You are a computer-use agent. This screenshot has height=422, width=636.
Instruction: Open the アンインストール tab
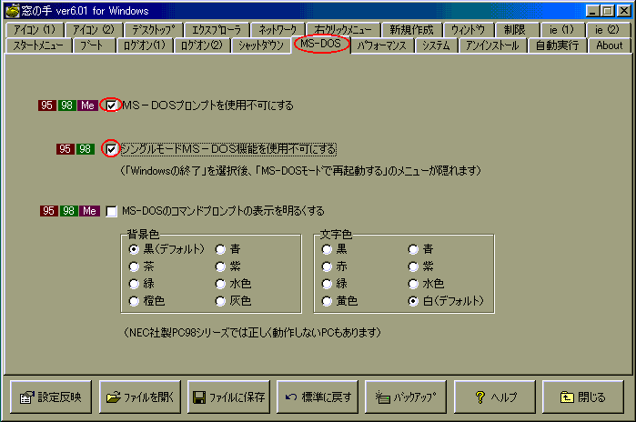point(492,45)
